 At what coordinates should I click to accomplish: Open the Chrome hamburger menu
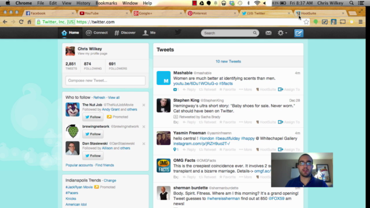point(361,22)
